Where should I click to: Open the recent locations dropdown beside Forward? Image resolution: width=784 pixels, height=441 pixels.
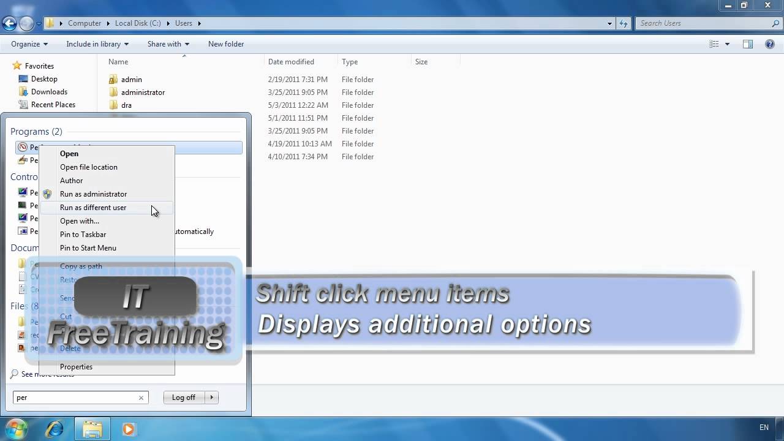coord(39,24)
